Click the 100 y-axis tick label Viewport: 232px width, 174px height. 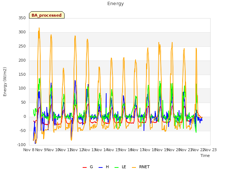pos(22,88)
